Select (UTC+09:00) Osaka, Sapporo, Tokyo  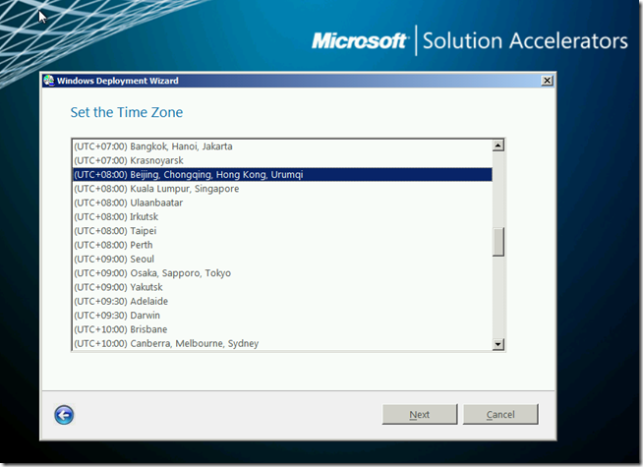click(x=282, y=273)
